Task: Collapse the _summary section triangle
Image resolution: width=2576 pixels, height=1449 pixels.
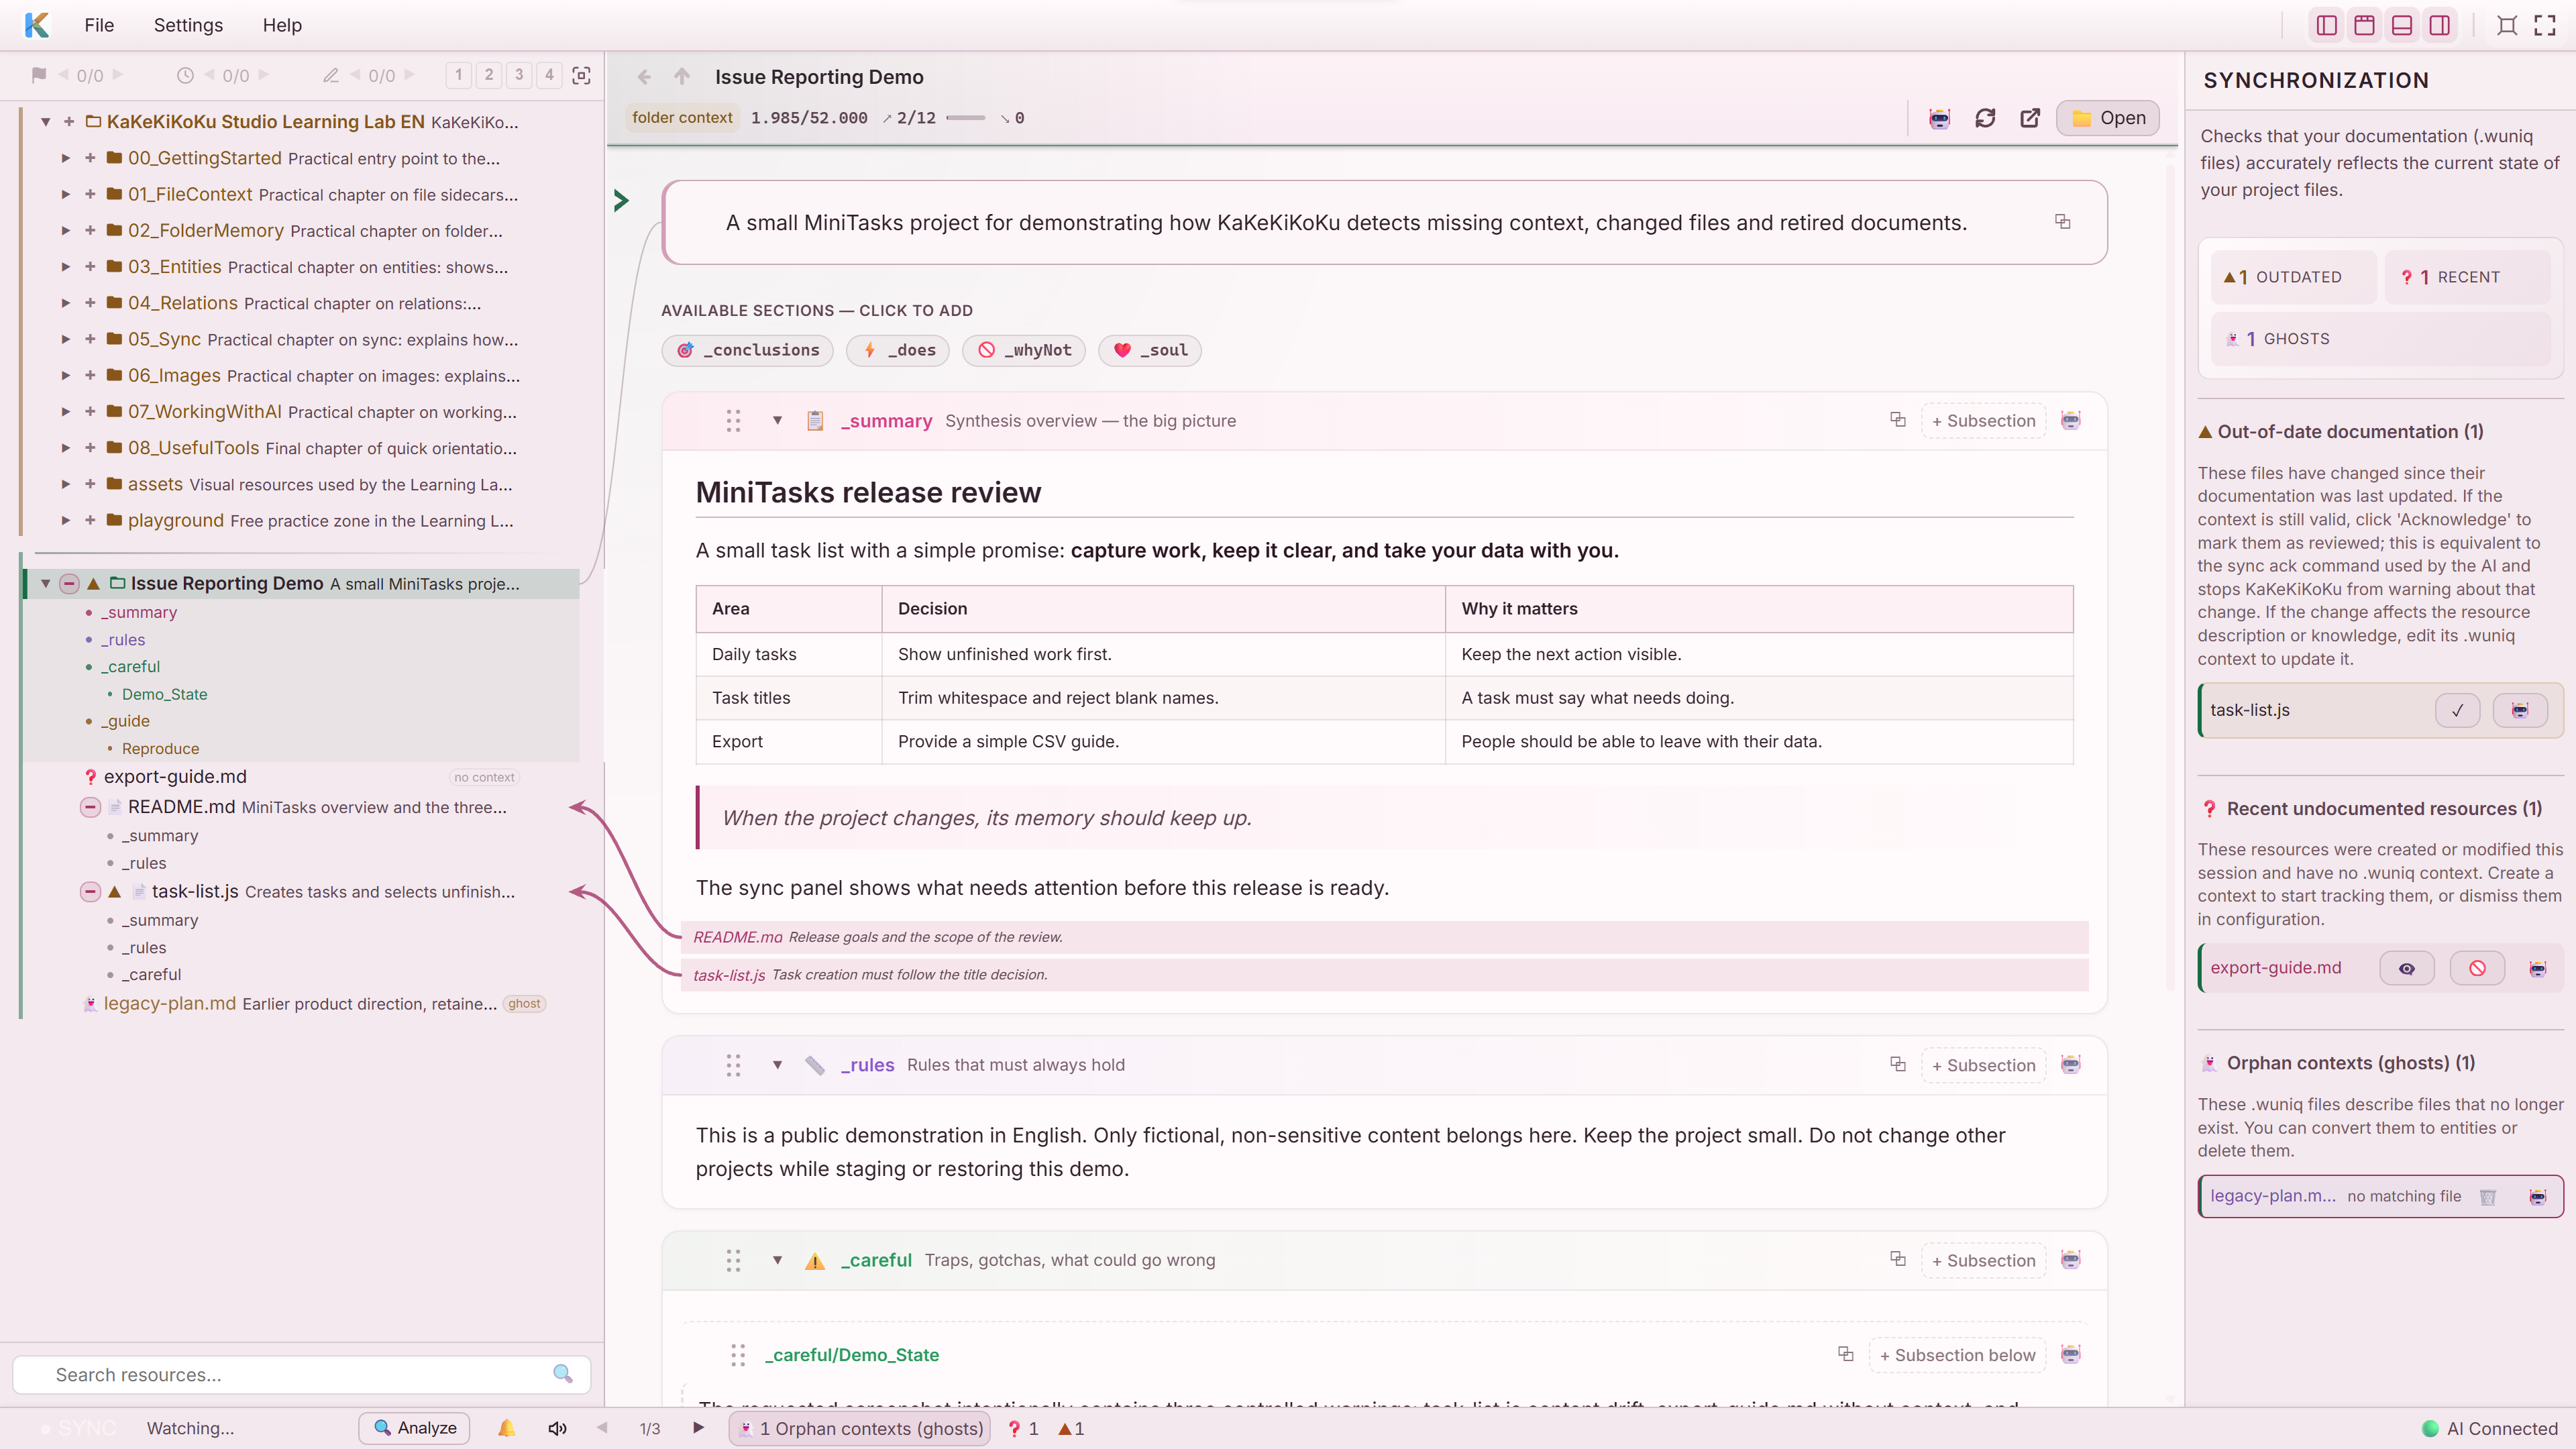Action: pyautogui.click(x=777, y=421)
